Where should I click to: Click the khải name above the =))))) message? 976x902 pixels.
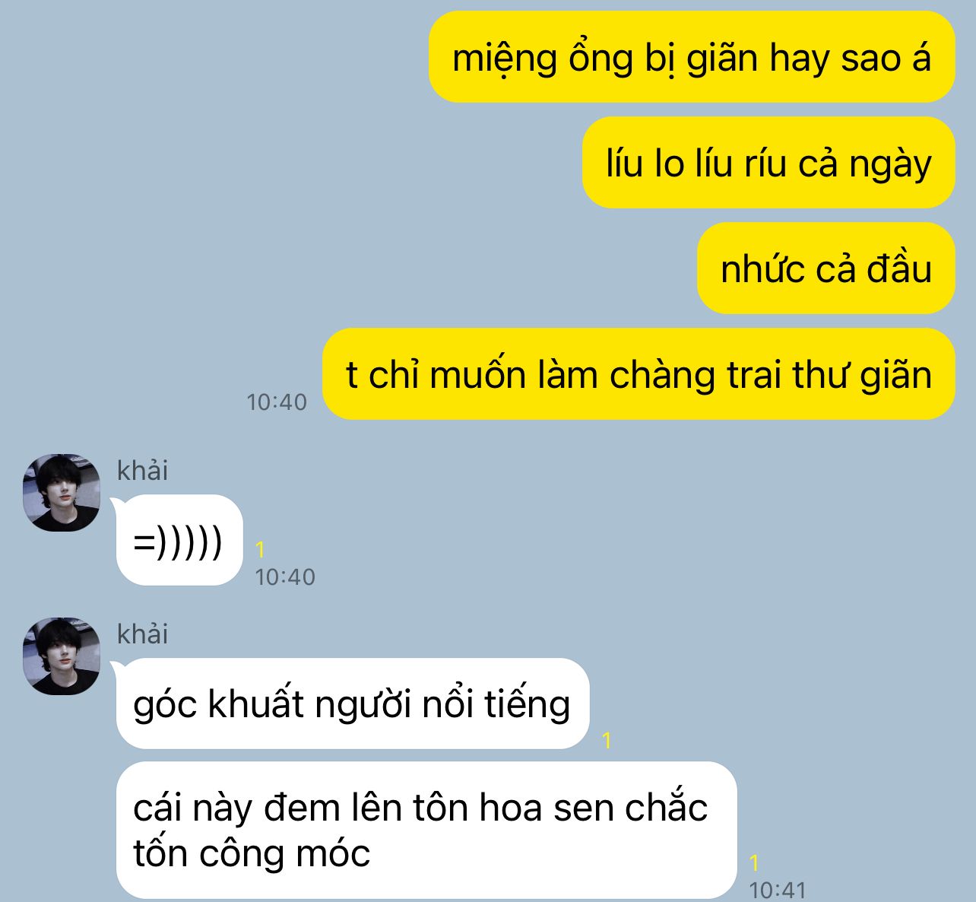[x=142, y=471]
